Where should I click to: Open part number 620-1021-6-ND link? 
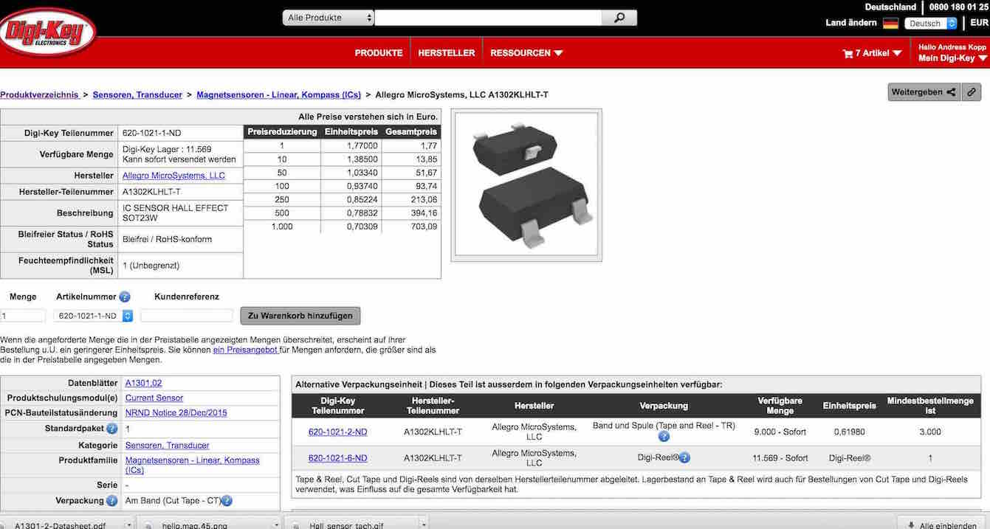point(337,458)
